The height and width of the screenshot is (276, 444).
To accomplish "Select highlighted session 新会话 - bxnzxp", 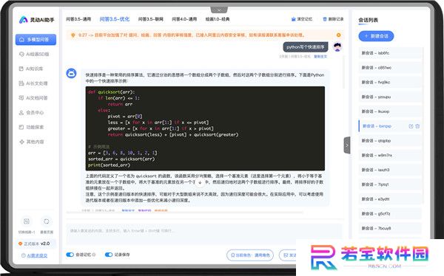I will tap(390, 126).
